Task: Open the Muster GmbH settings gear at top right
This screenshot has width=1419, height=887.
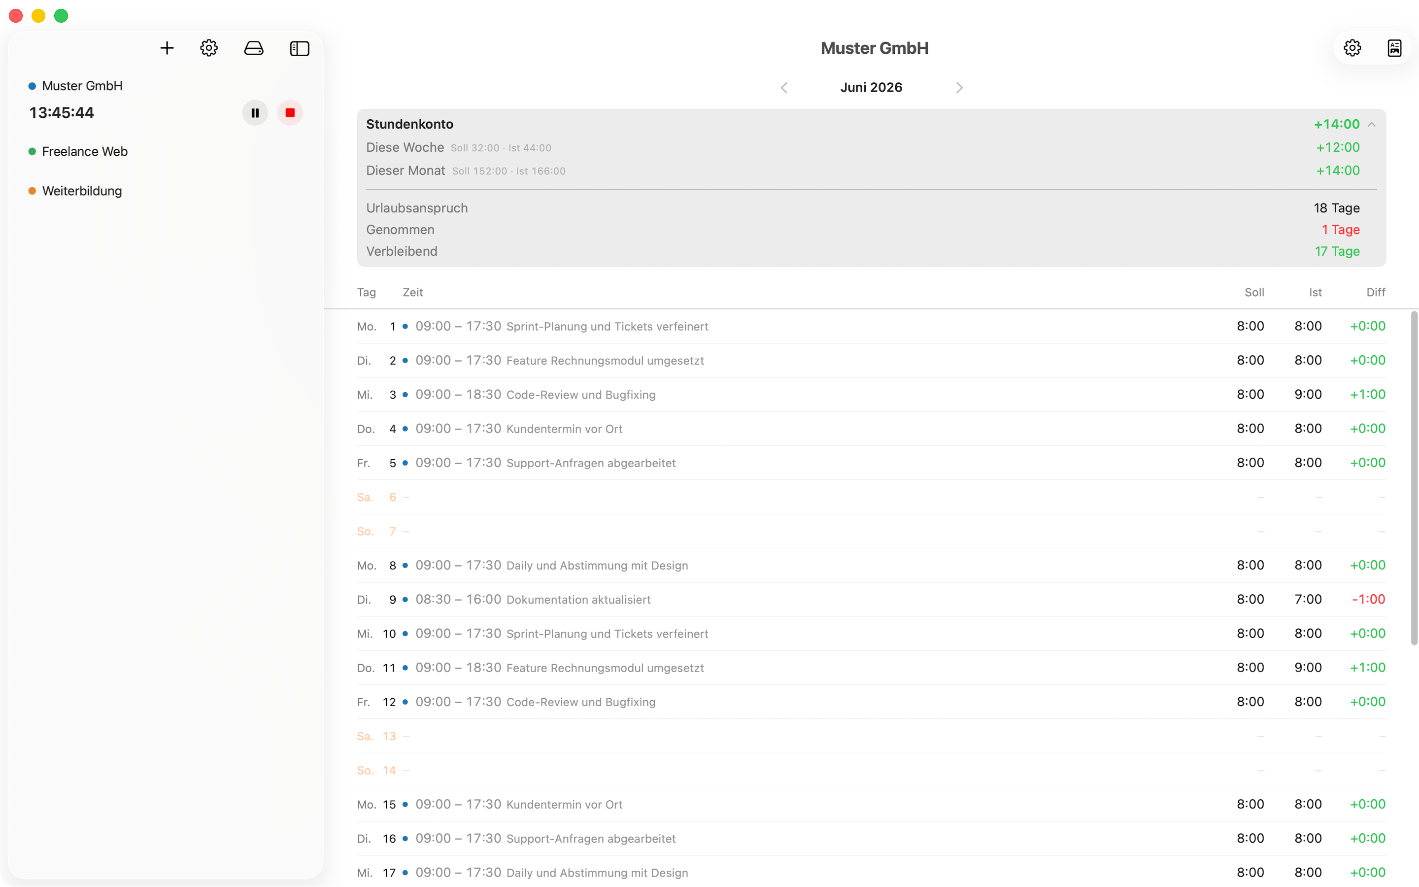Action: click(1352, 48)
